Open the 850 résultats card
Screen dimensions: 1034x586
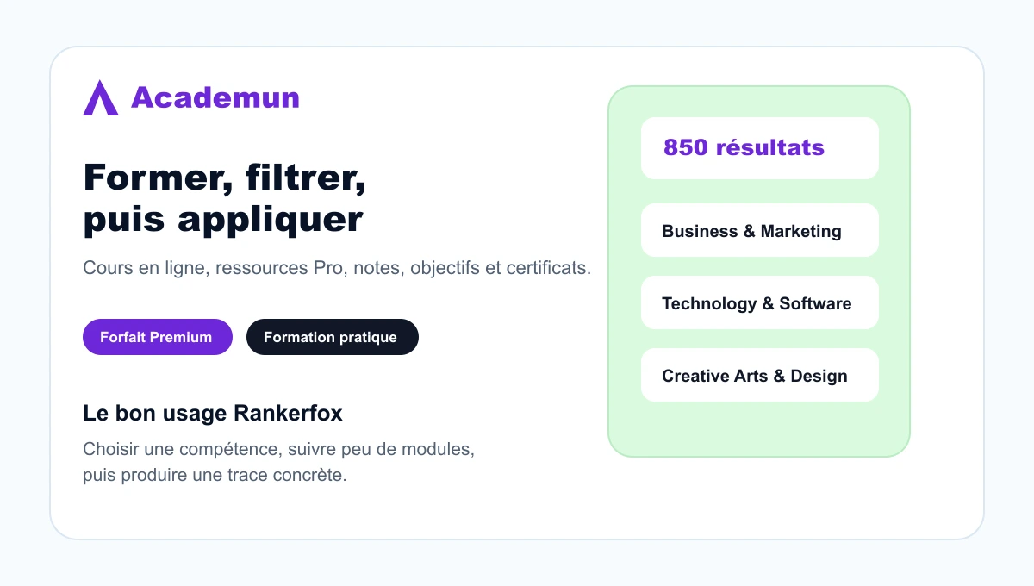[x=760, y=148]
